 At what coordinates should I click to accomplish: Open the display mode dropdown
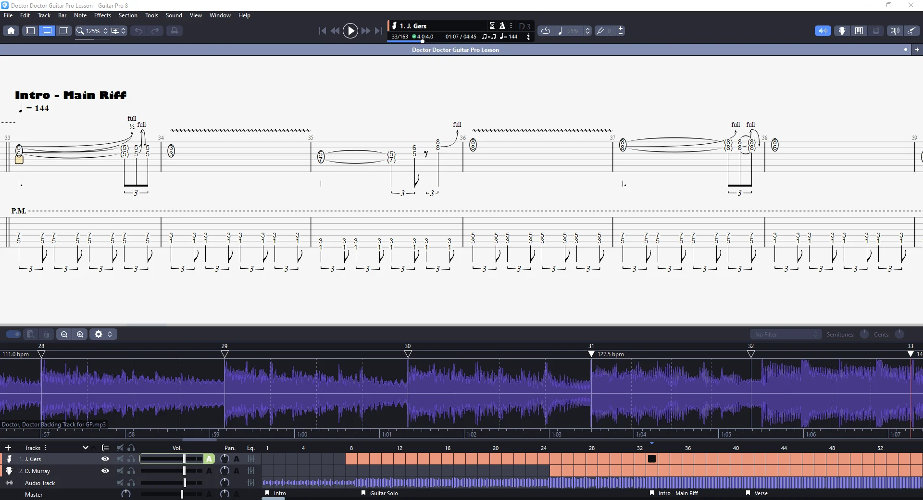[x=118, y=31]
